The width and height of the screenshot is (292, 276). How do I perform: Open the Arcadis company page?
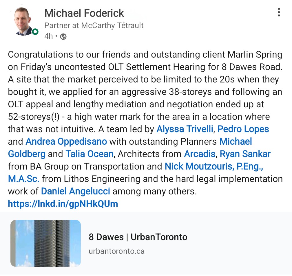pyautogui.click(x=200, y=154)
